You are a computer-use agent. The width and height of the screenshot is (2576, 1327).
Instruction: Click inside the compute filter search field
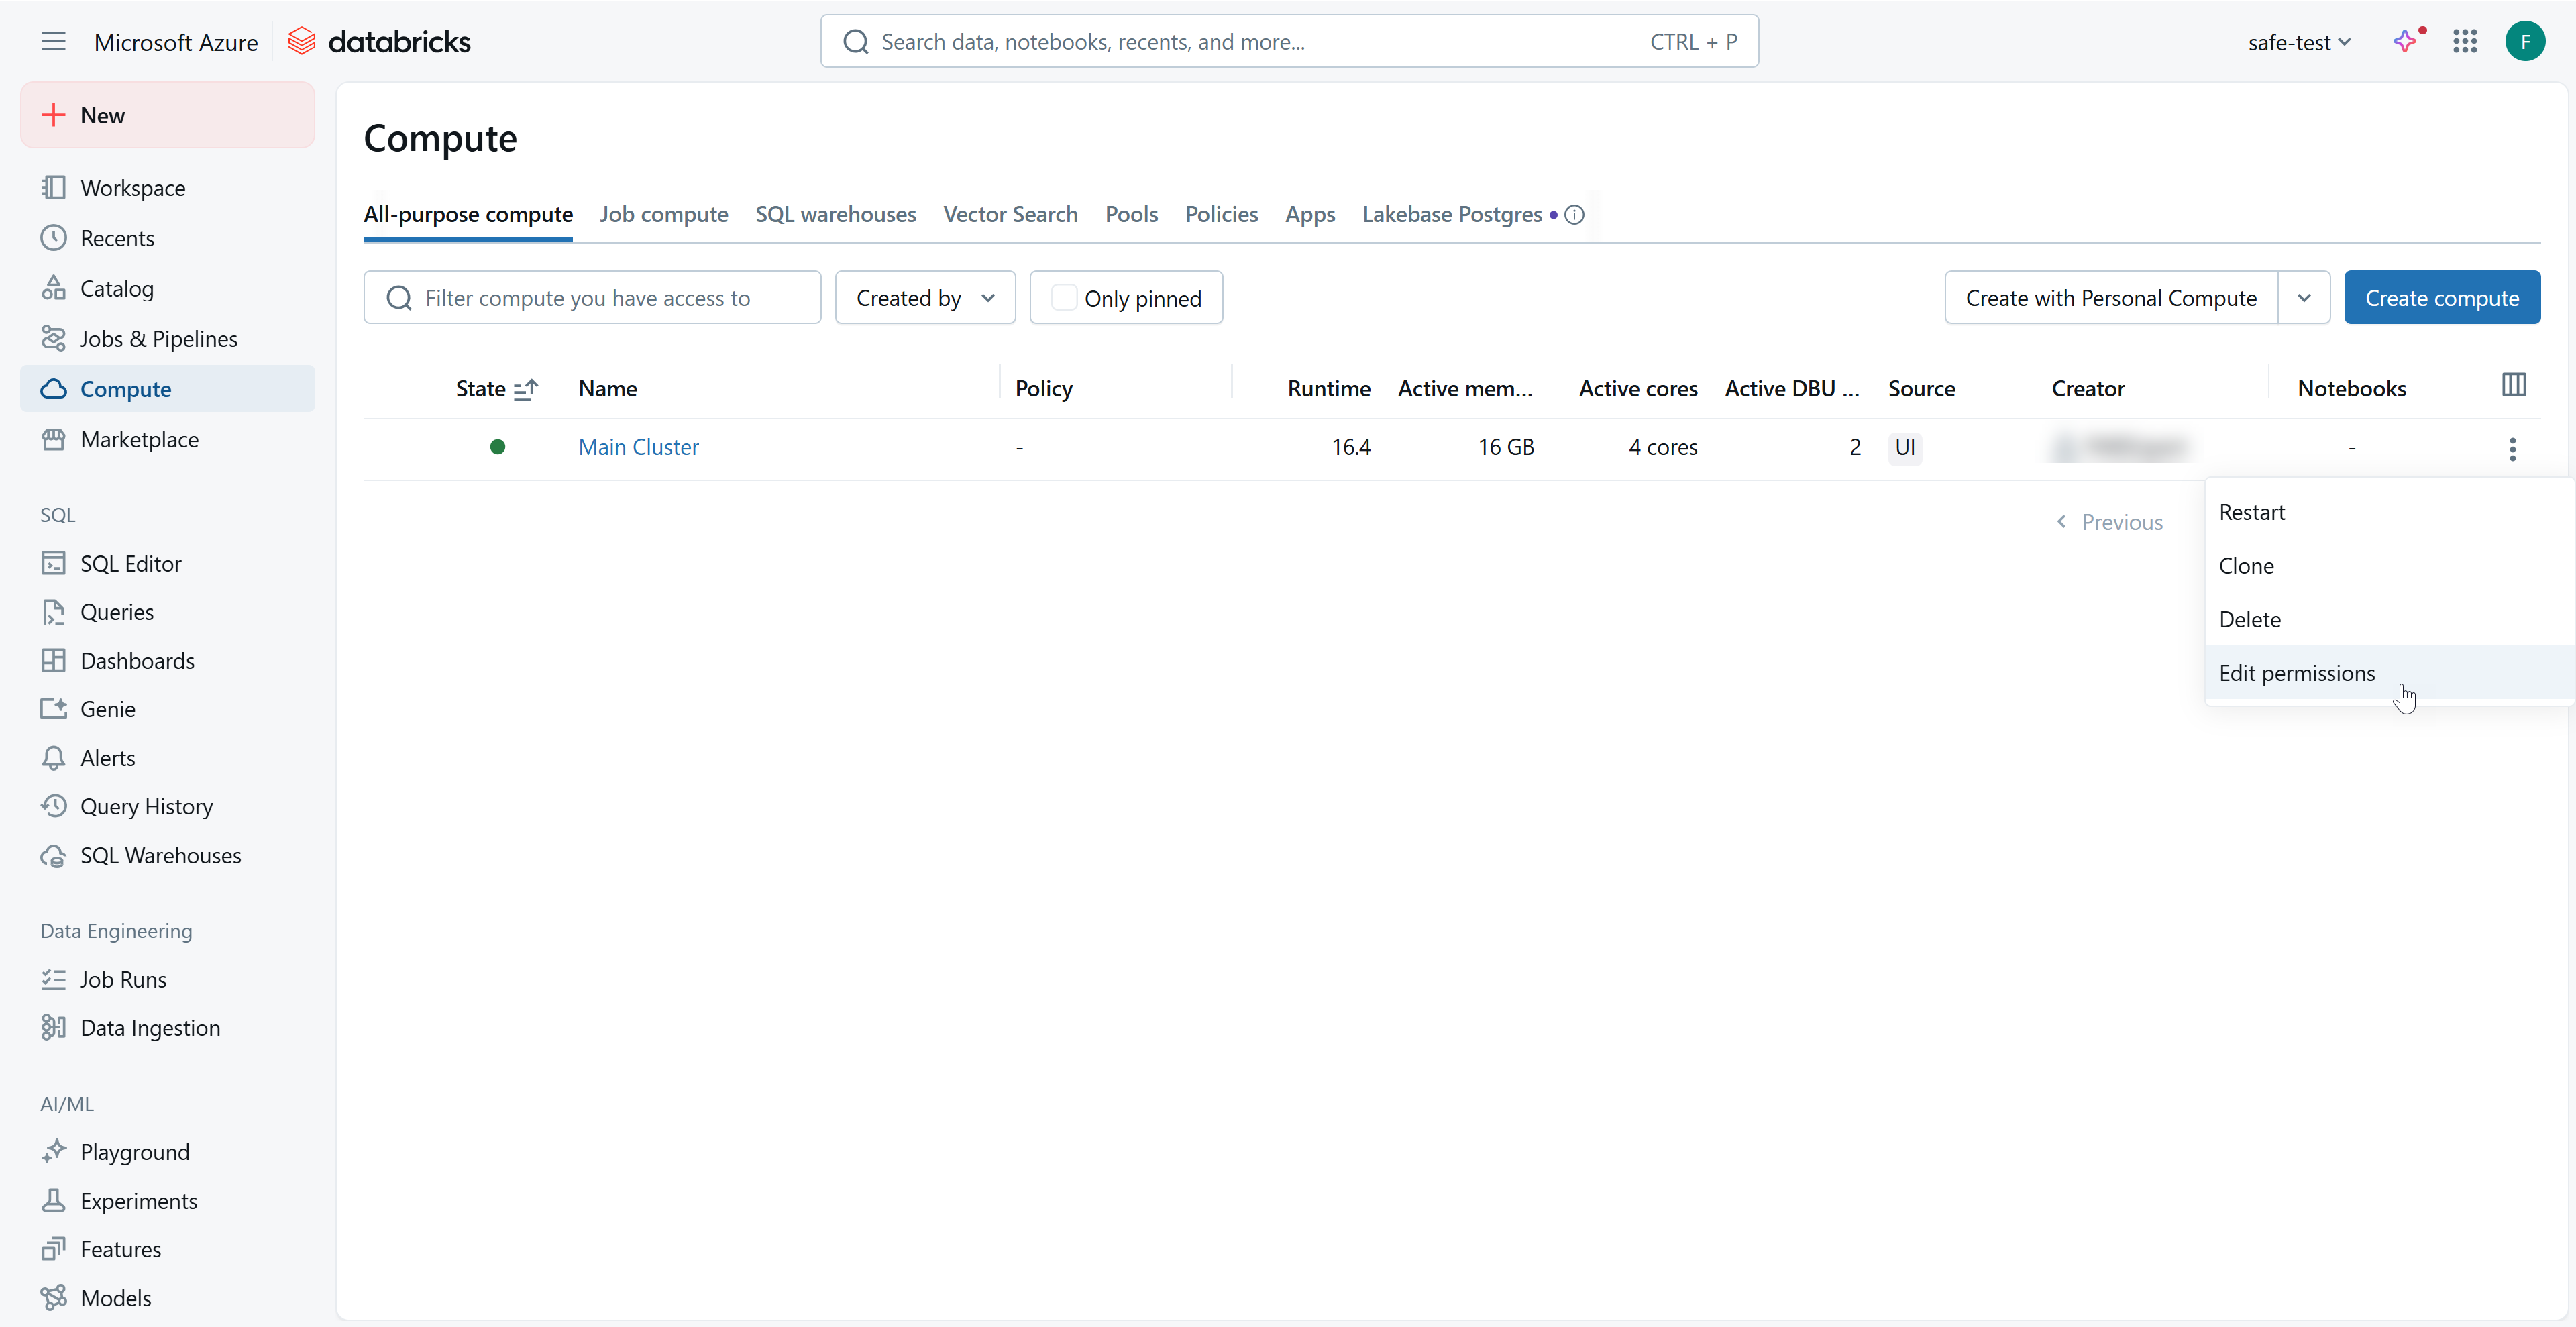pyautogui.click(x=590, y=297)
